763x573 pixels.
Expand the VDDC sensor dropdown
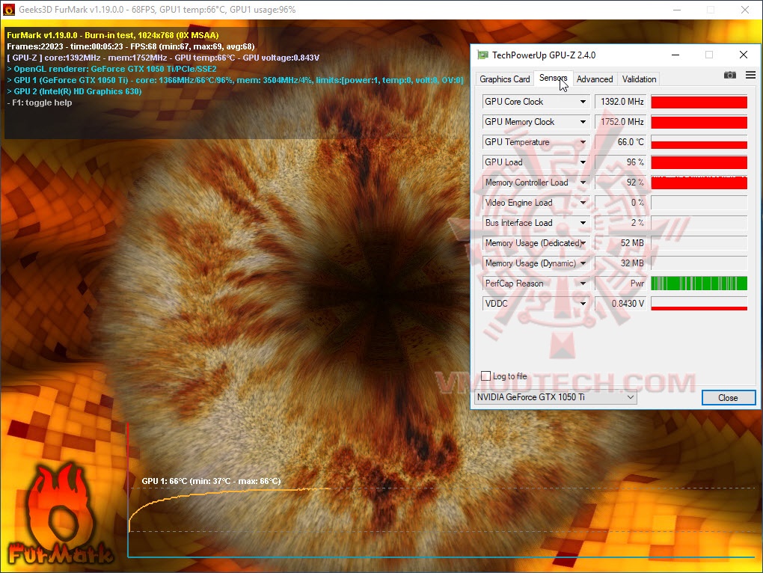(583, 304)
